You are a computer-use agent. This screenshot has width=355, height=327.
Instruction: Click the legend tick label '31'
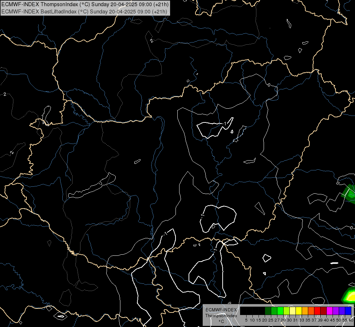pos(296,320)
